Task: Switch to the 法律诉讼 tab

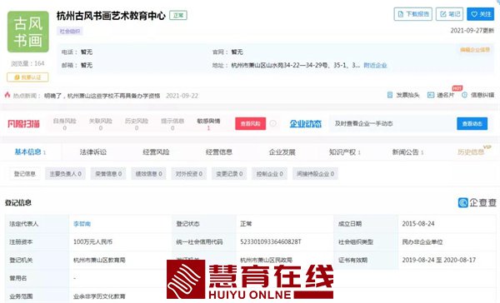Action: point(93,152)
